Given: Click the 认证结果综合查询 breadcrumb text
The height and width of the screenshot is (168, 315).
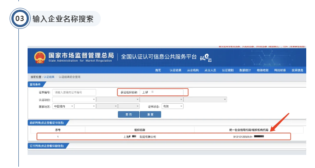Looking at the screenshot, I should [x=70, y=77].
